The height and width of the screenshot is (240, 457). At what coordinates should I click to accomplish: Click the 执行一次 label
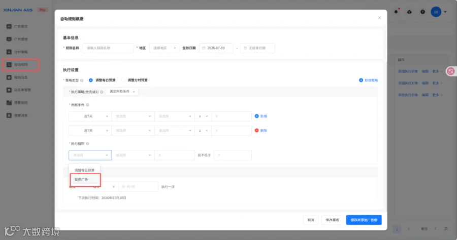click(x=168, y=187)
